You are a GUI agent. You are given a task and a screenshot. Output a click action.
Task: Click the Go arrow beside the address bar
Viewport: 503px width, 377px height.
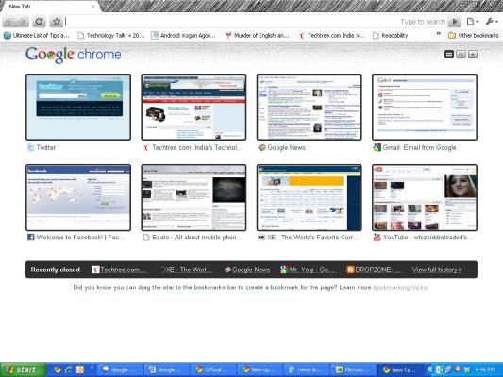pyautogui.click(x=455, y=22)
